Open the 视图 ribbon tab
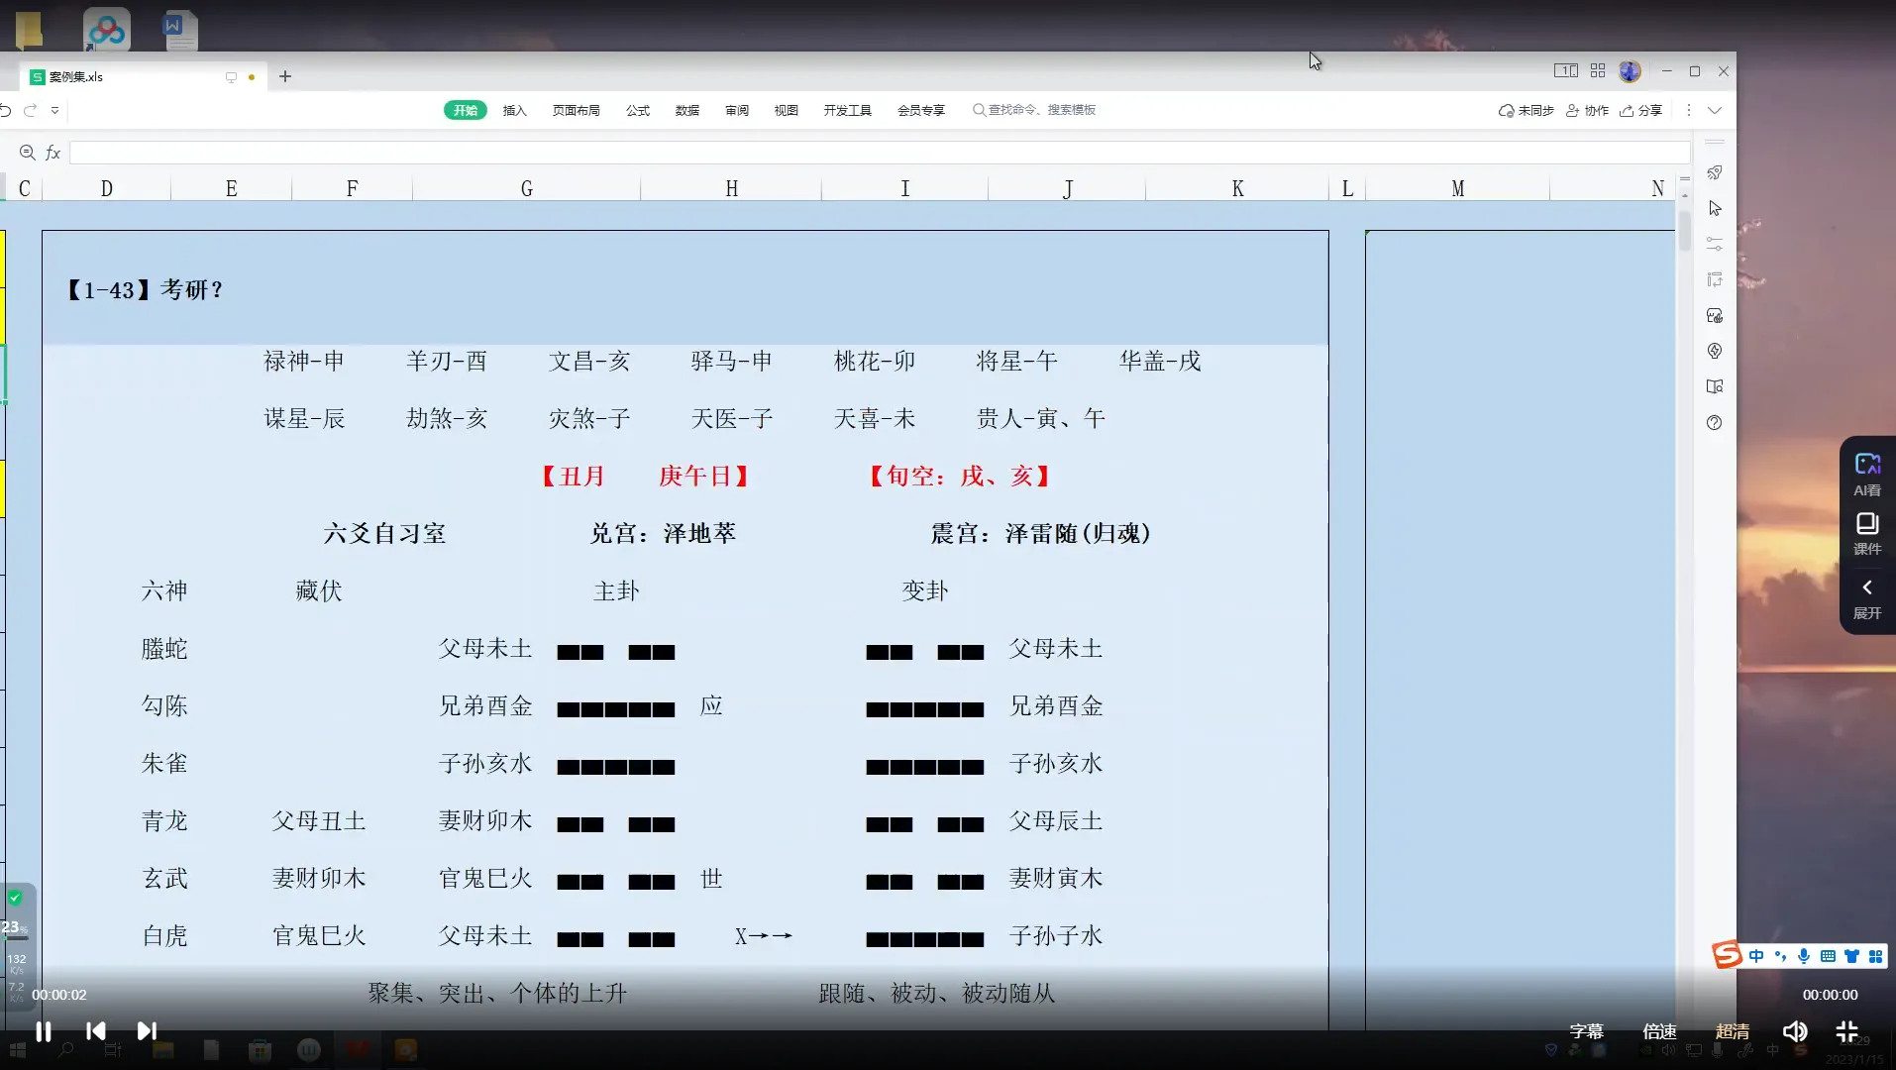1896x1070 pixels. click(x=787, y=110)
